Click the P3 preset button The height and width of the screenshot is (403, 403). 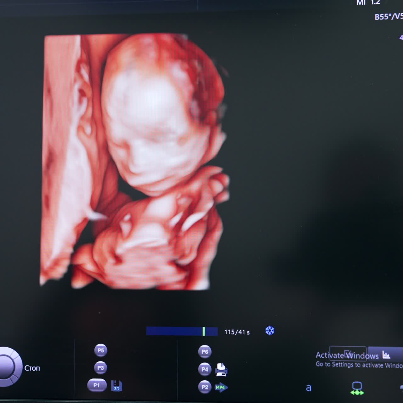pyautogui.click(x=101, y=368)
